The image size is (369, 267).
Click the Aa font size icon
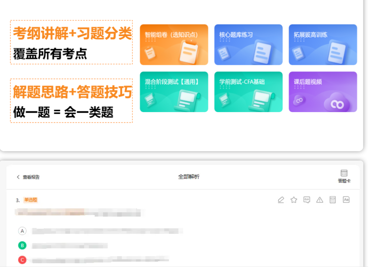pos(346,200)
